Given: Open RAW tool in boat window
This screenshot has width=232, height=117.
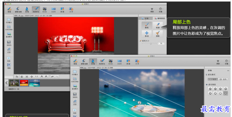Looking at the screenshot, I should coord(111,62).
